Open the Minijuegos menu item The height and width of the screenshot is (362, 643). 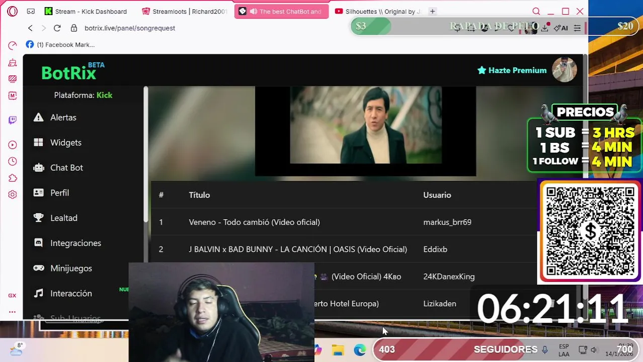pyautogui.click(x=71, y=268)
